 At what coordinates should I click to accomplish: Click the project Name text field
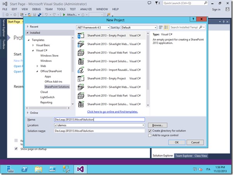(x=99, y=120)
